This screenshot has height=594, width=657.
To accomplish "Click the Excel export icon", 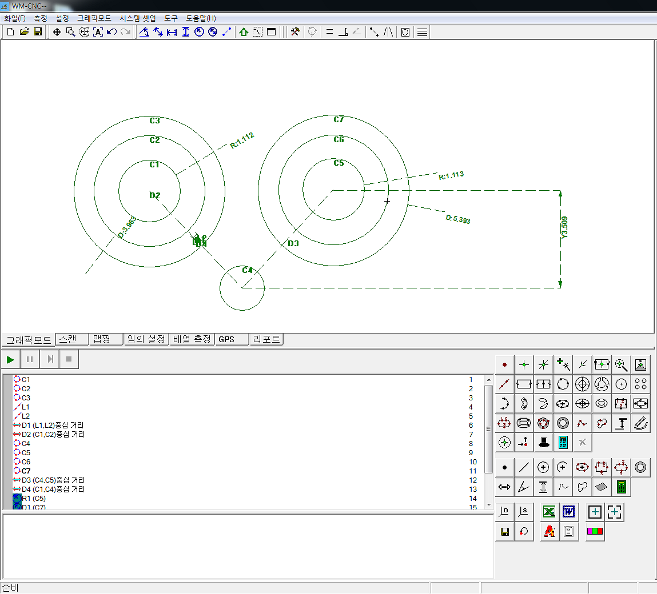I will [550, 512].
